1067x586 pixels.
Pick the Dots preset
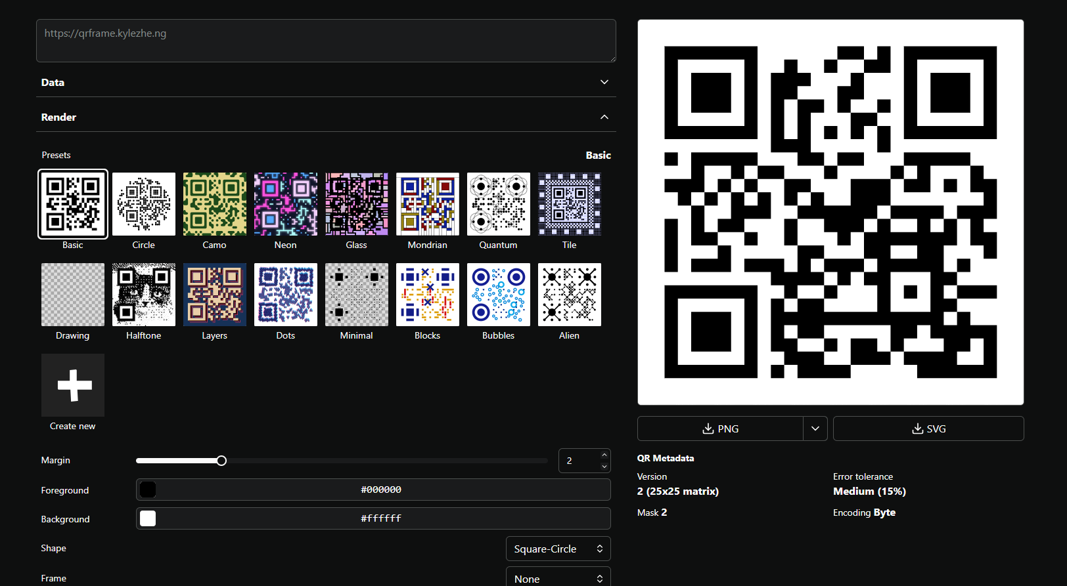point(286,295)
